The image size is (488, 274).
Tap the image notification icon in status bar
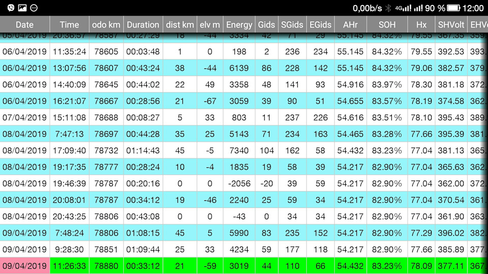pyautogui.click(x=22, y=8)
